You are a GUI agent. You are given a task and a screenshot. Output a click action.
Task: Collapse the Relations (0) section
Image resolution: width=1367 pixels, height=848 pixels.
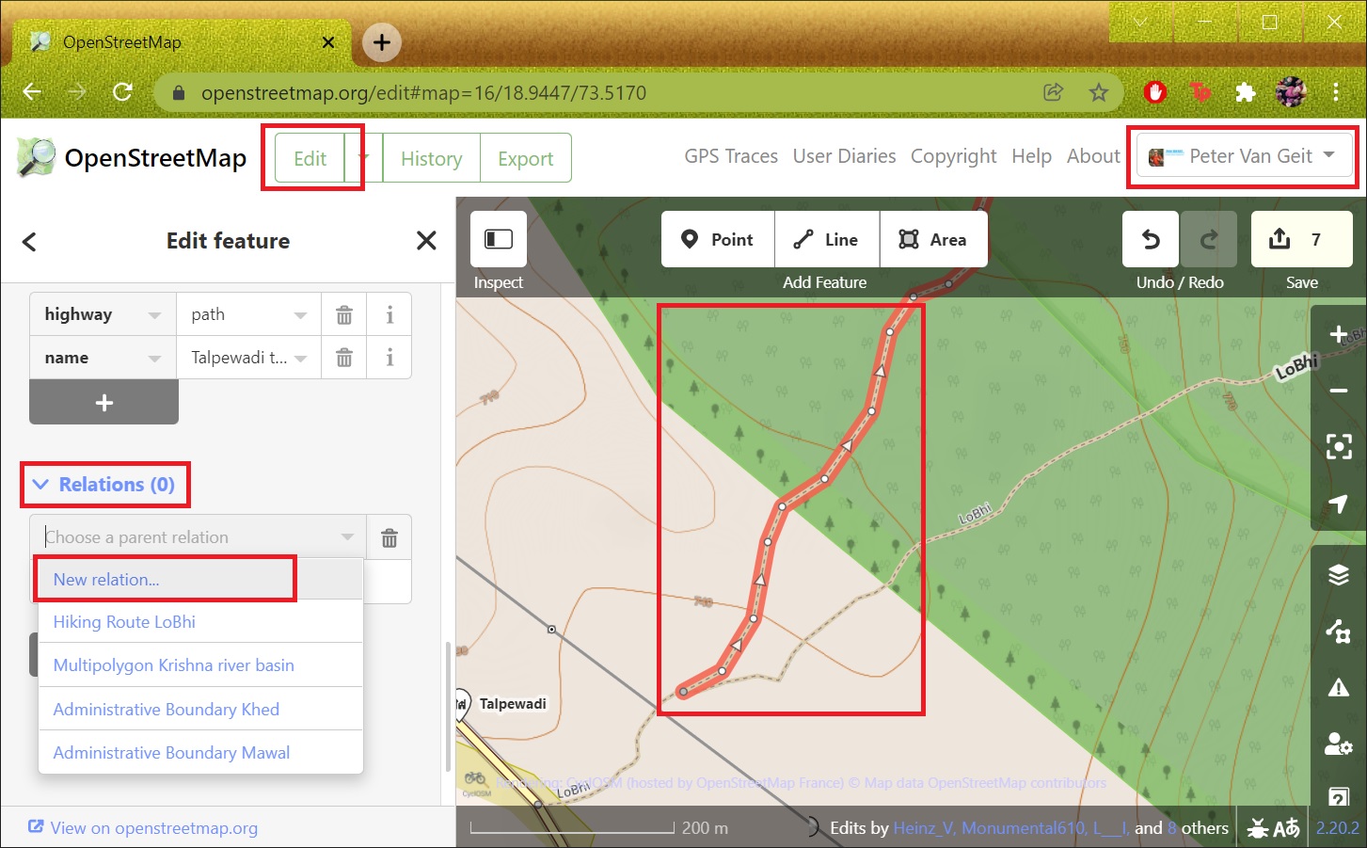[x=104, y=485]
